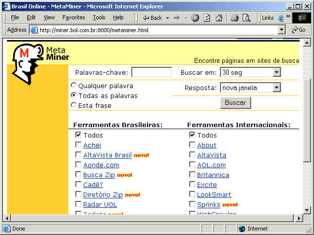314x235 pixels.
Task: Open the address bar URL dropdown
Action: tap(281, 30)
